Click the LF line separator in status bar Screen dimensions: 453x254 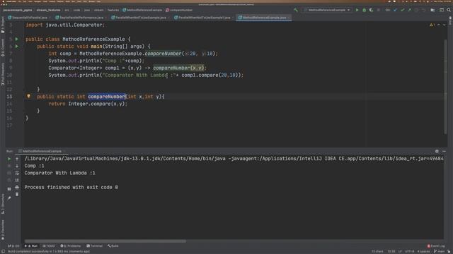(x=400, y=251)
